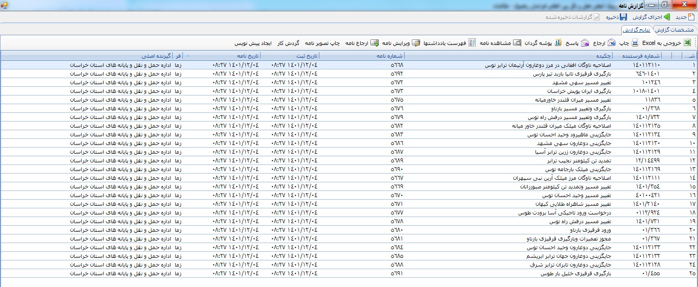Click the پاسخ (reply) toolbar button

tap(576, 43)
